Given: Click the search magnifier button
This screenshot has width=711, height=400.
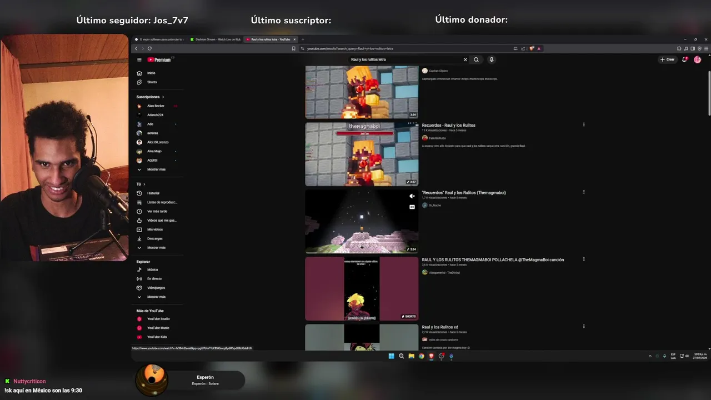Looking at the screenshot, I should (476, 59).
